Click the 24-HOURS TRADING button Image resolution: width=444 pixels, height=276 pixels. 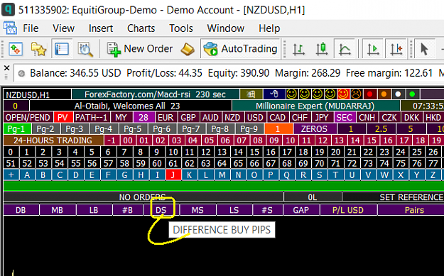[53, 140]
